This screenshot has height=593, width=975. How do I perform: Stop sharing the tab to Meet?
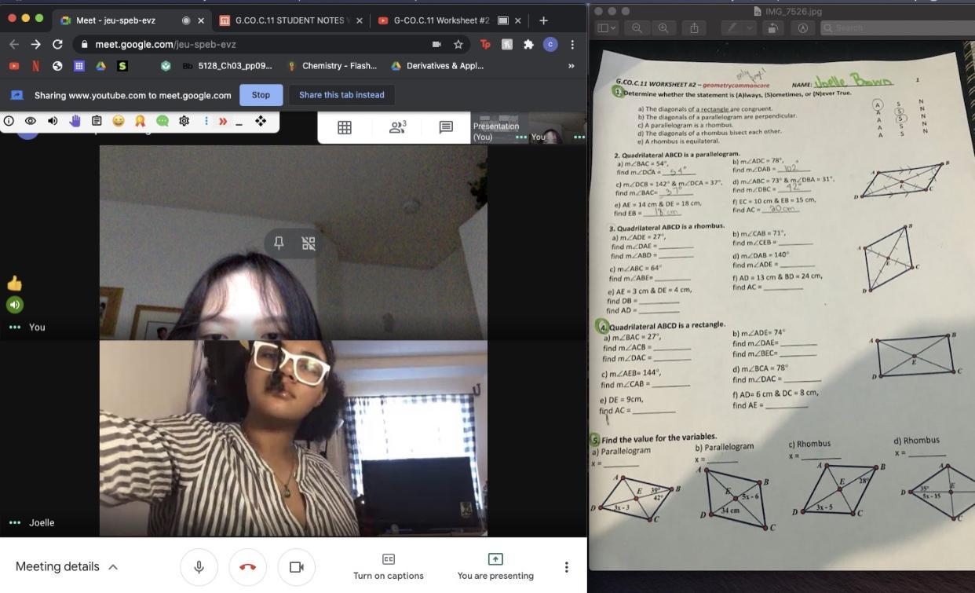click(x=261, y=95)
